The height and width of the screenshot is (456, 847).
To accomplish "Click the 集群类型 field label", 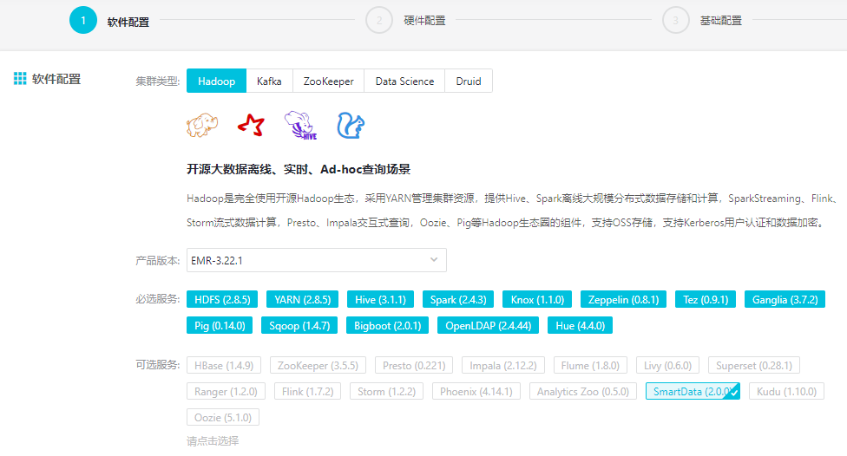I will click(x=157, y=81).
